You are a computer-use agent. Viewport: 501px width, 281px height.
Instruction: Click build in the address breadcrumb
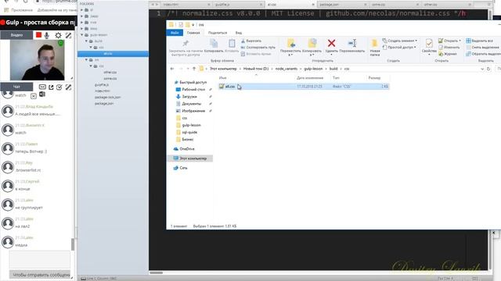[x=333, y=69]
